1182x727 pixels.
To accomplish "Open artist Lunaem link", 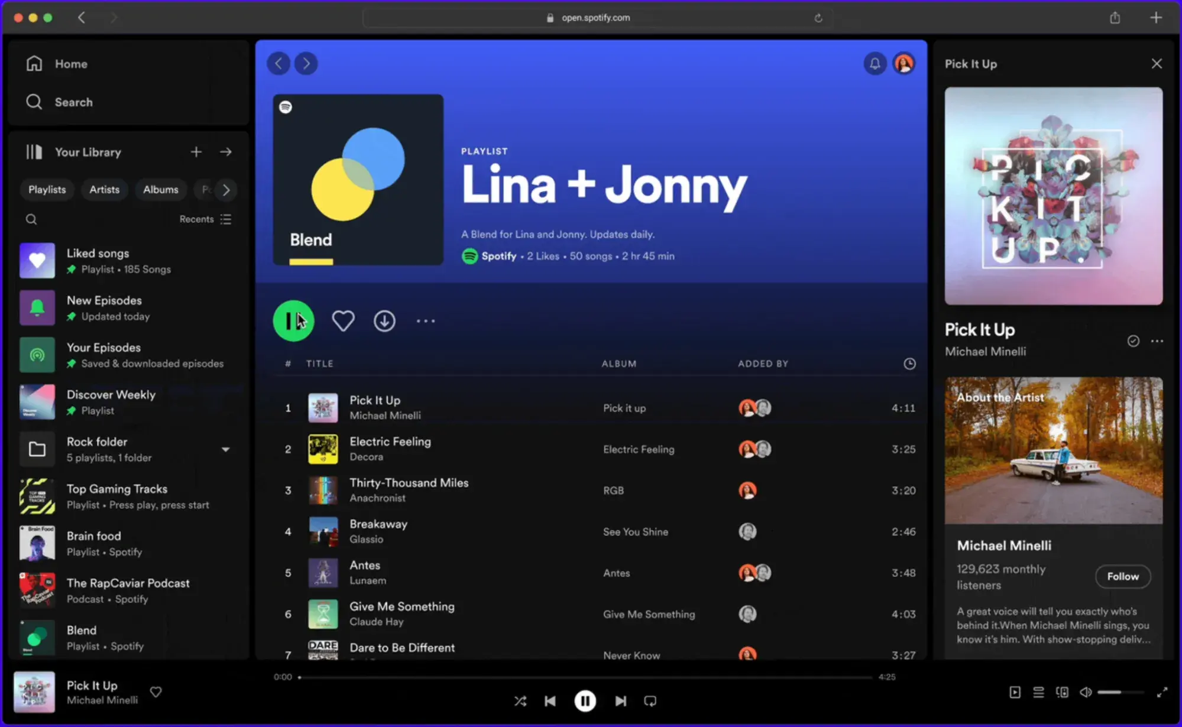I will (368, 580).
